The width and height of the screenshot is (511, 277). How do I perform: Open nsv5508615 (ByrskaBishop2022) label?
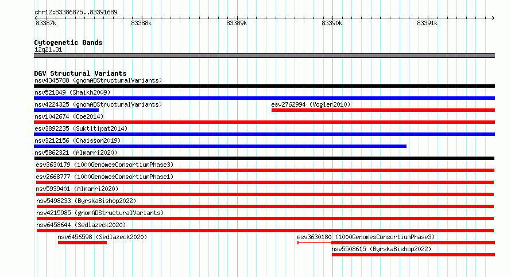(x=381, y=249)
